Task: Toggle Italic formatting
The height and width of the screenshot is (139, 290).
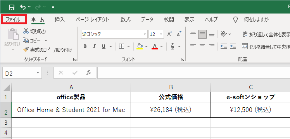Action: tap(94, 46)
